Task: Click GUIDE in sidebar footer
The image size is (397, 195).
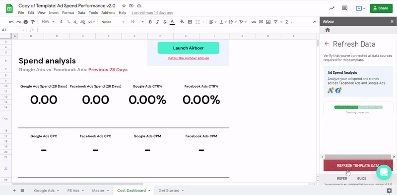Action: [x=362, y=178]
